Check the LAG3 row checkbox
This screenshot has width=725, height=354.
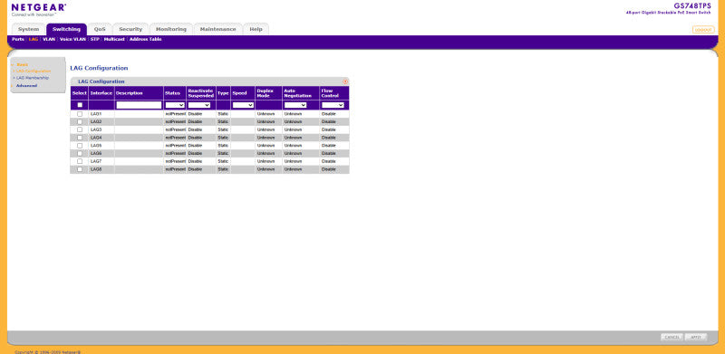80,129
